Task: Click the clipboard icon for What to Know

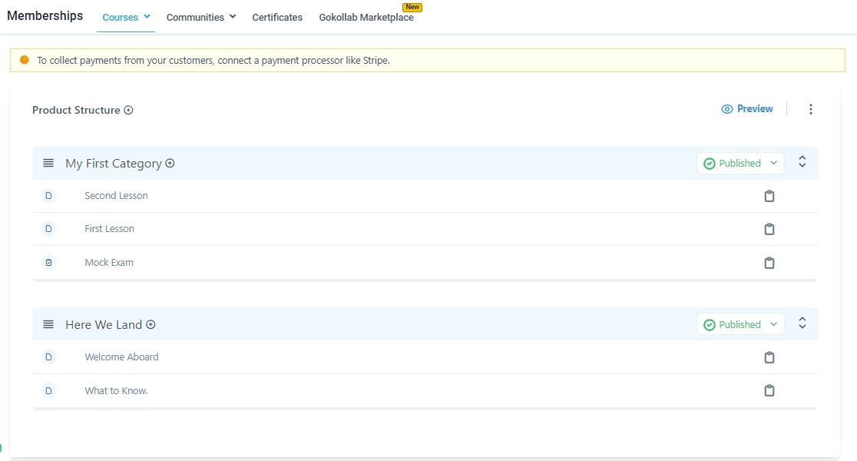Action: click(x=769, y=390)
